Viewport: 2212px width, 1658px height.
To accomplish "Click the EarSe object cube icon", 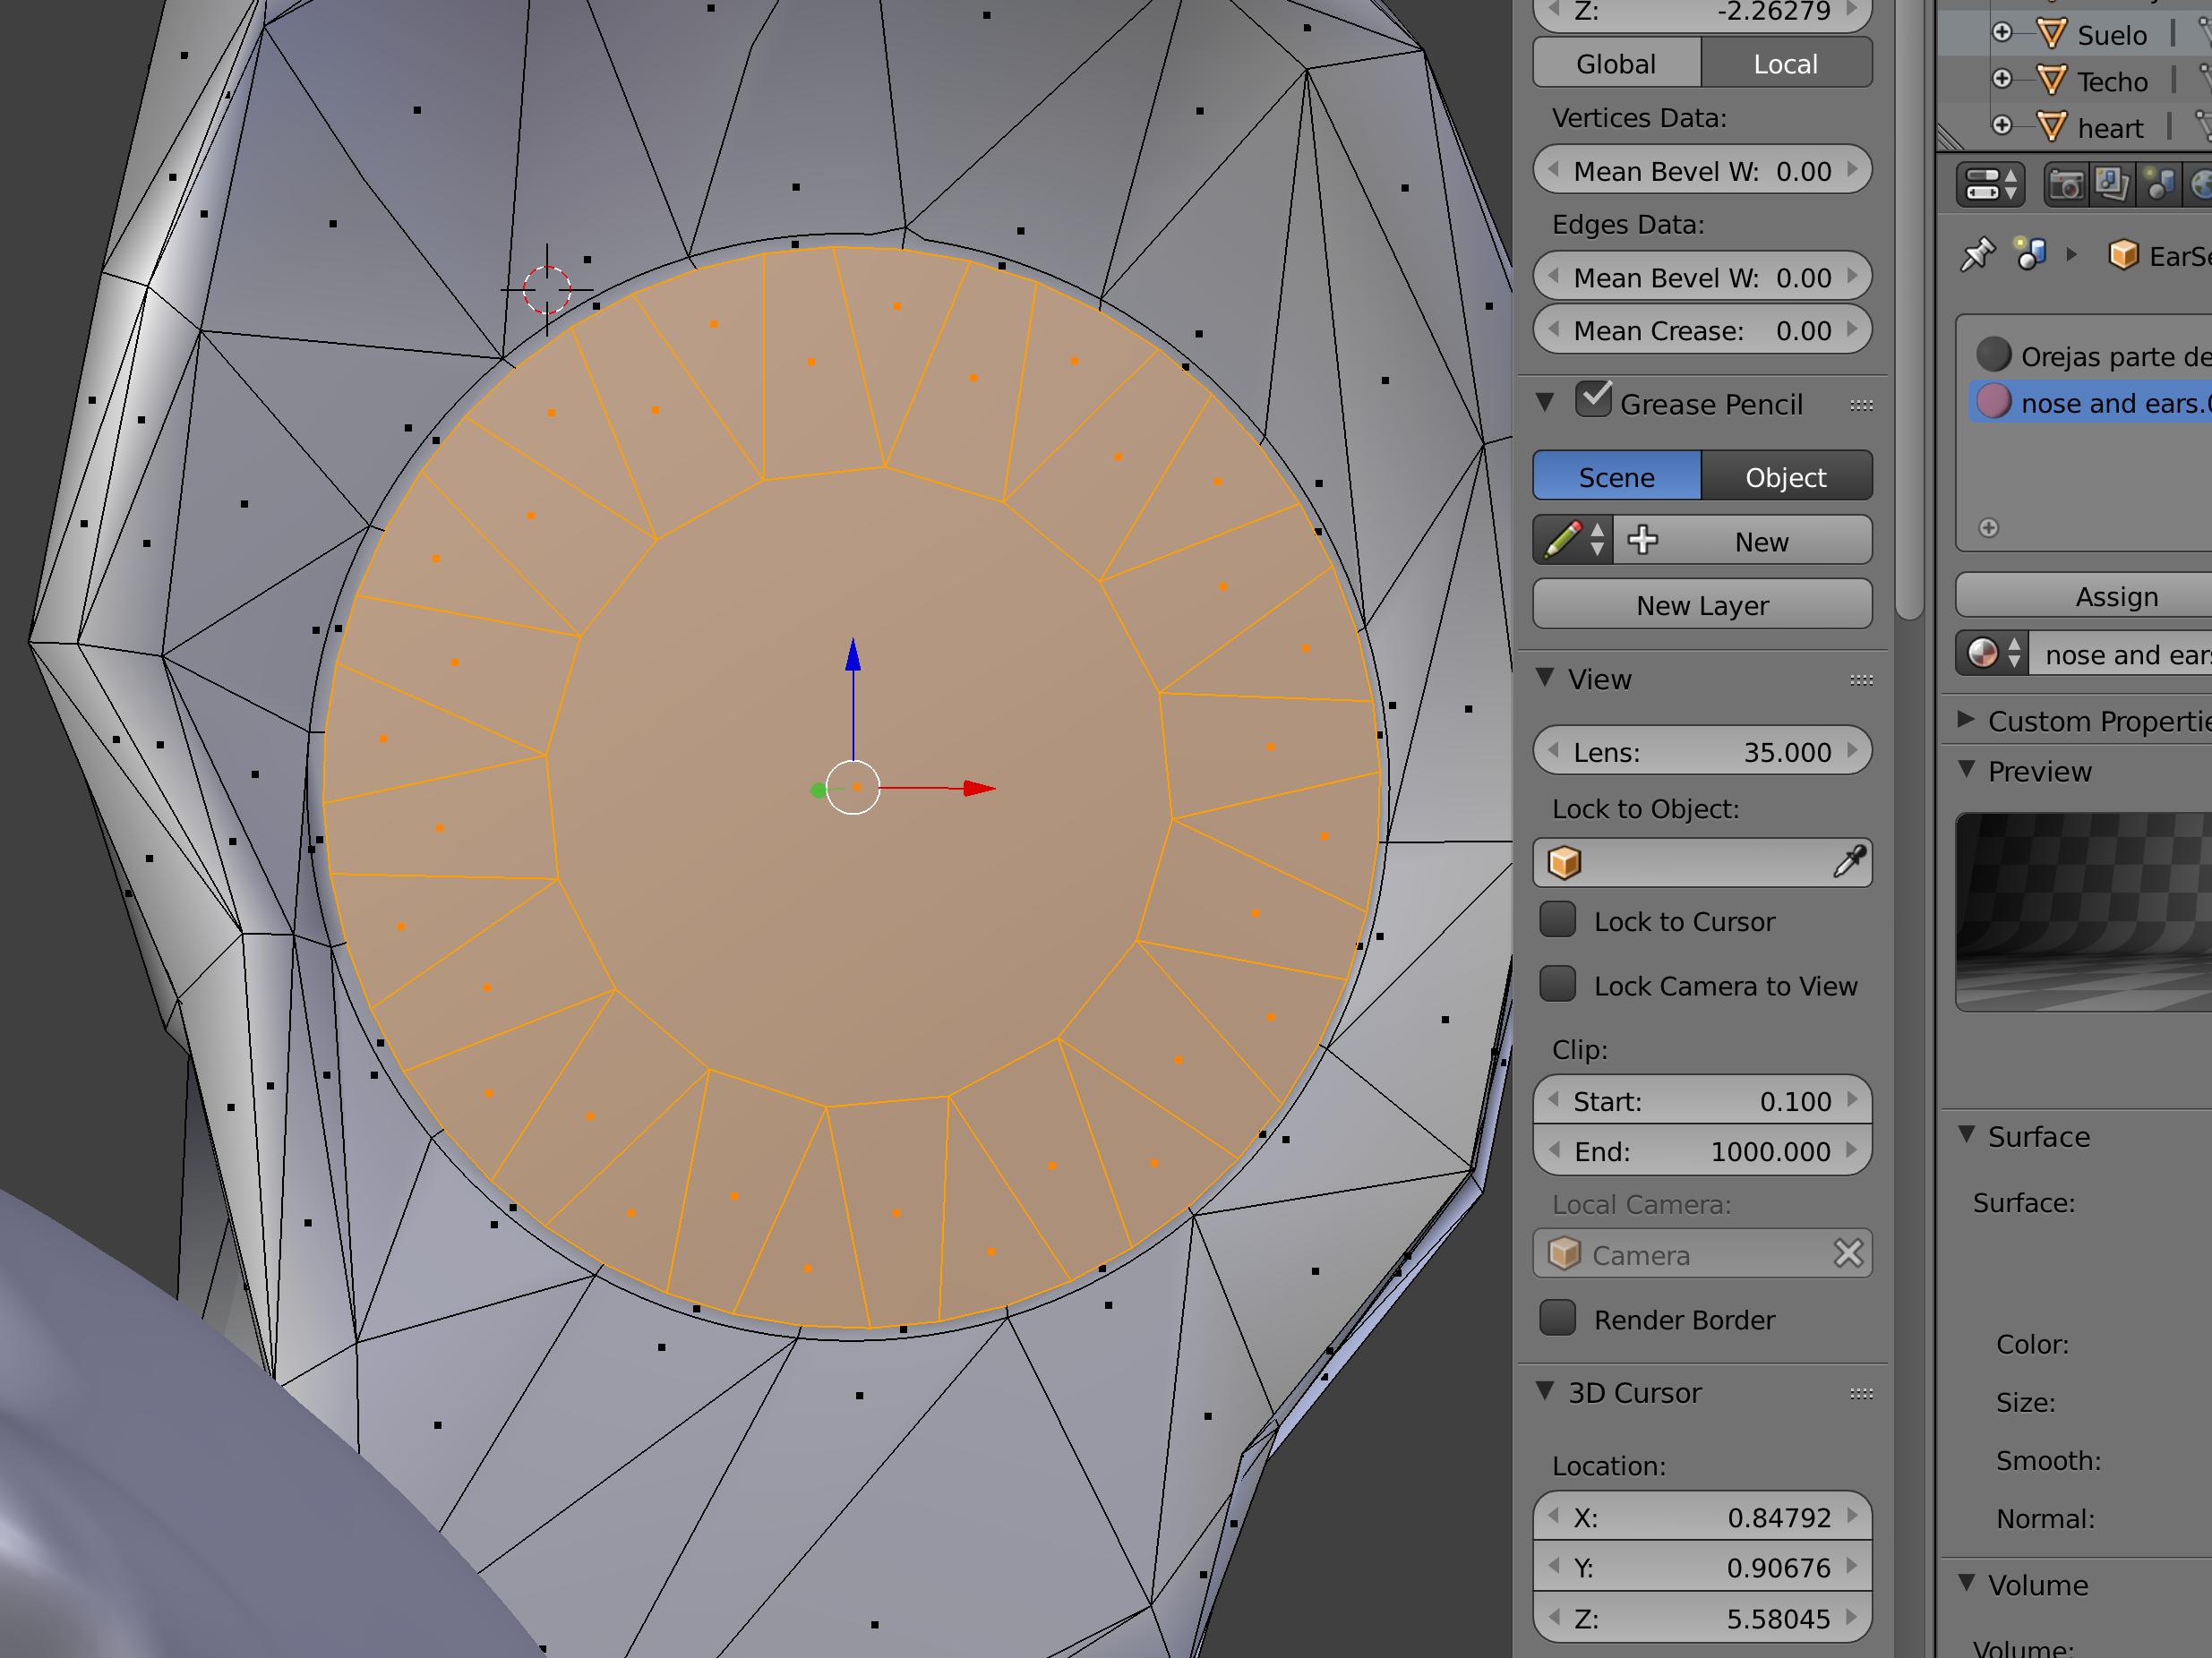I will tap(2123, 256).
